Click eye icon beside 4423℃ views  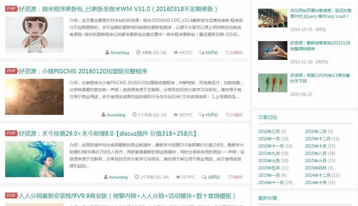[176, 53]
